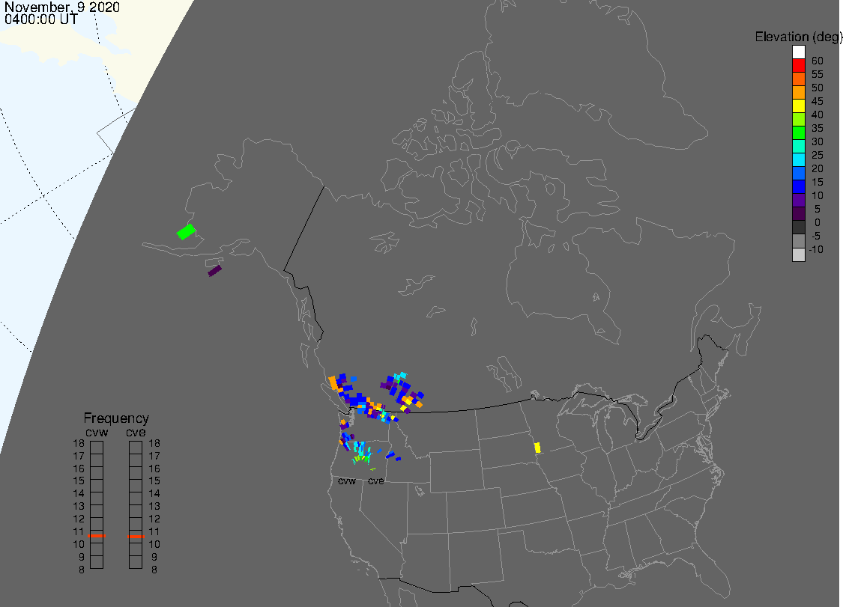Select the purple swatch between 10 and 5

click(798, 200)
